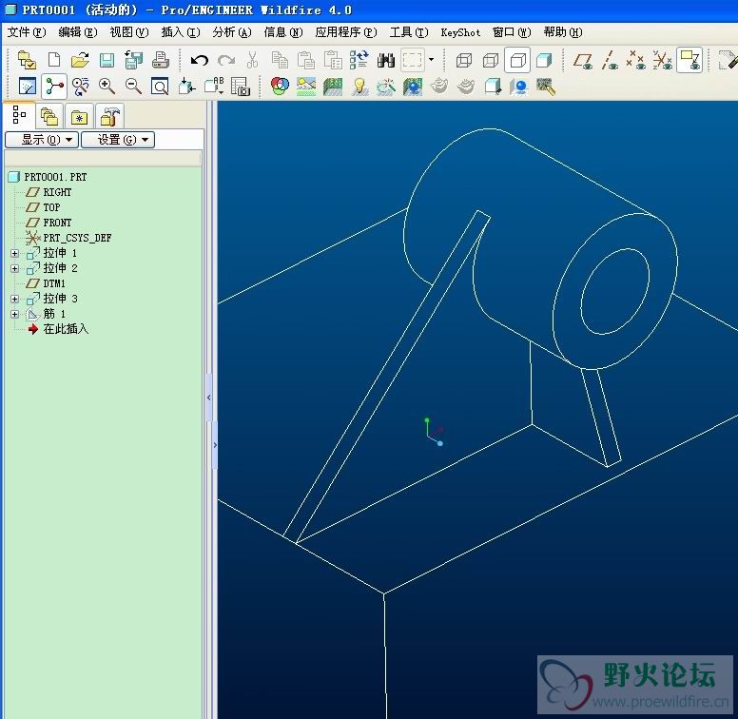
Task: Open the Find tool with binoculars icon
Action: (x=386, y=60)
